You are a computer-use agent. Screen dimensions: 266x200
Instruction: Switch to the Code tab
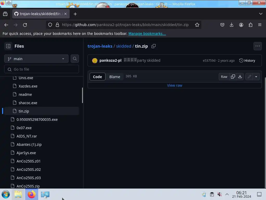pos(97,77)
